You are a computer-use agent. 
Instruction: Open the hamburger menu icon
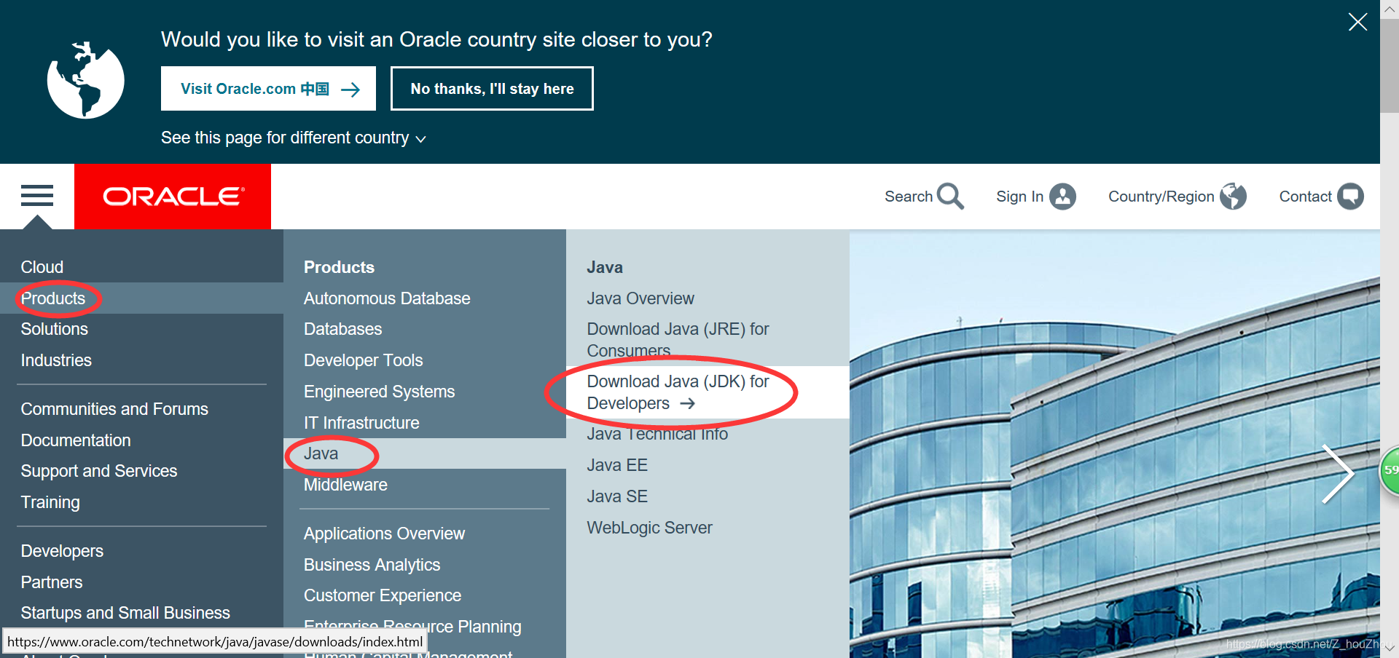pyautogui.click(x=37, y=196)
